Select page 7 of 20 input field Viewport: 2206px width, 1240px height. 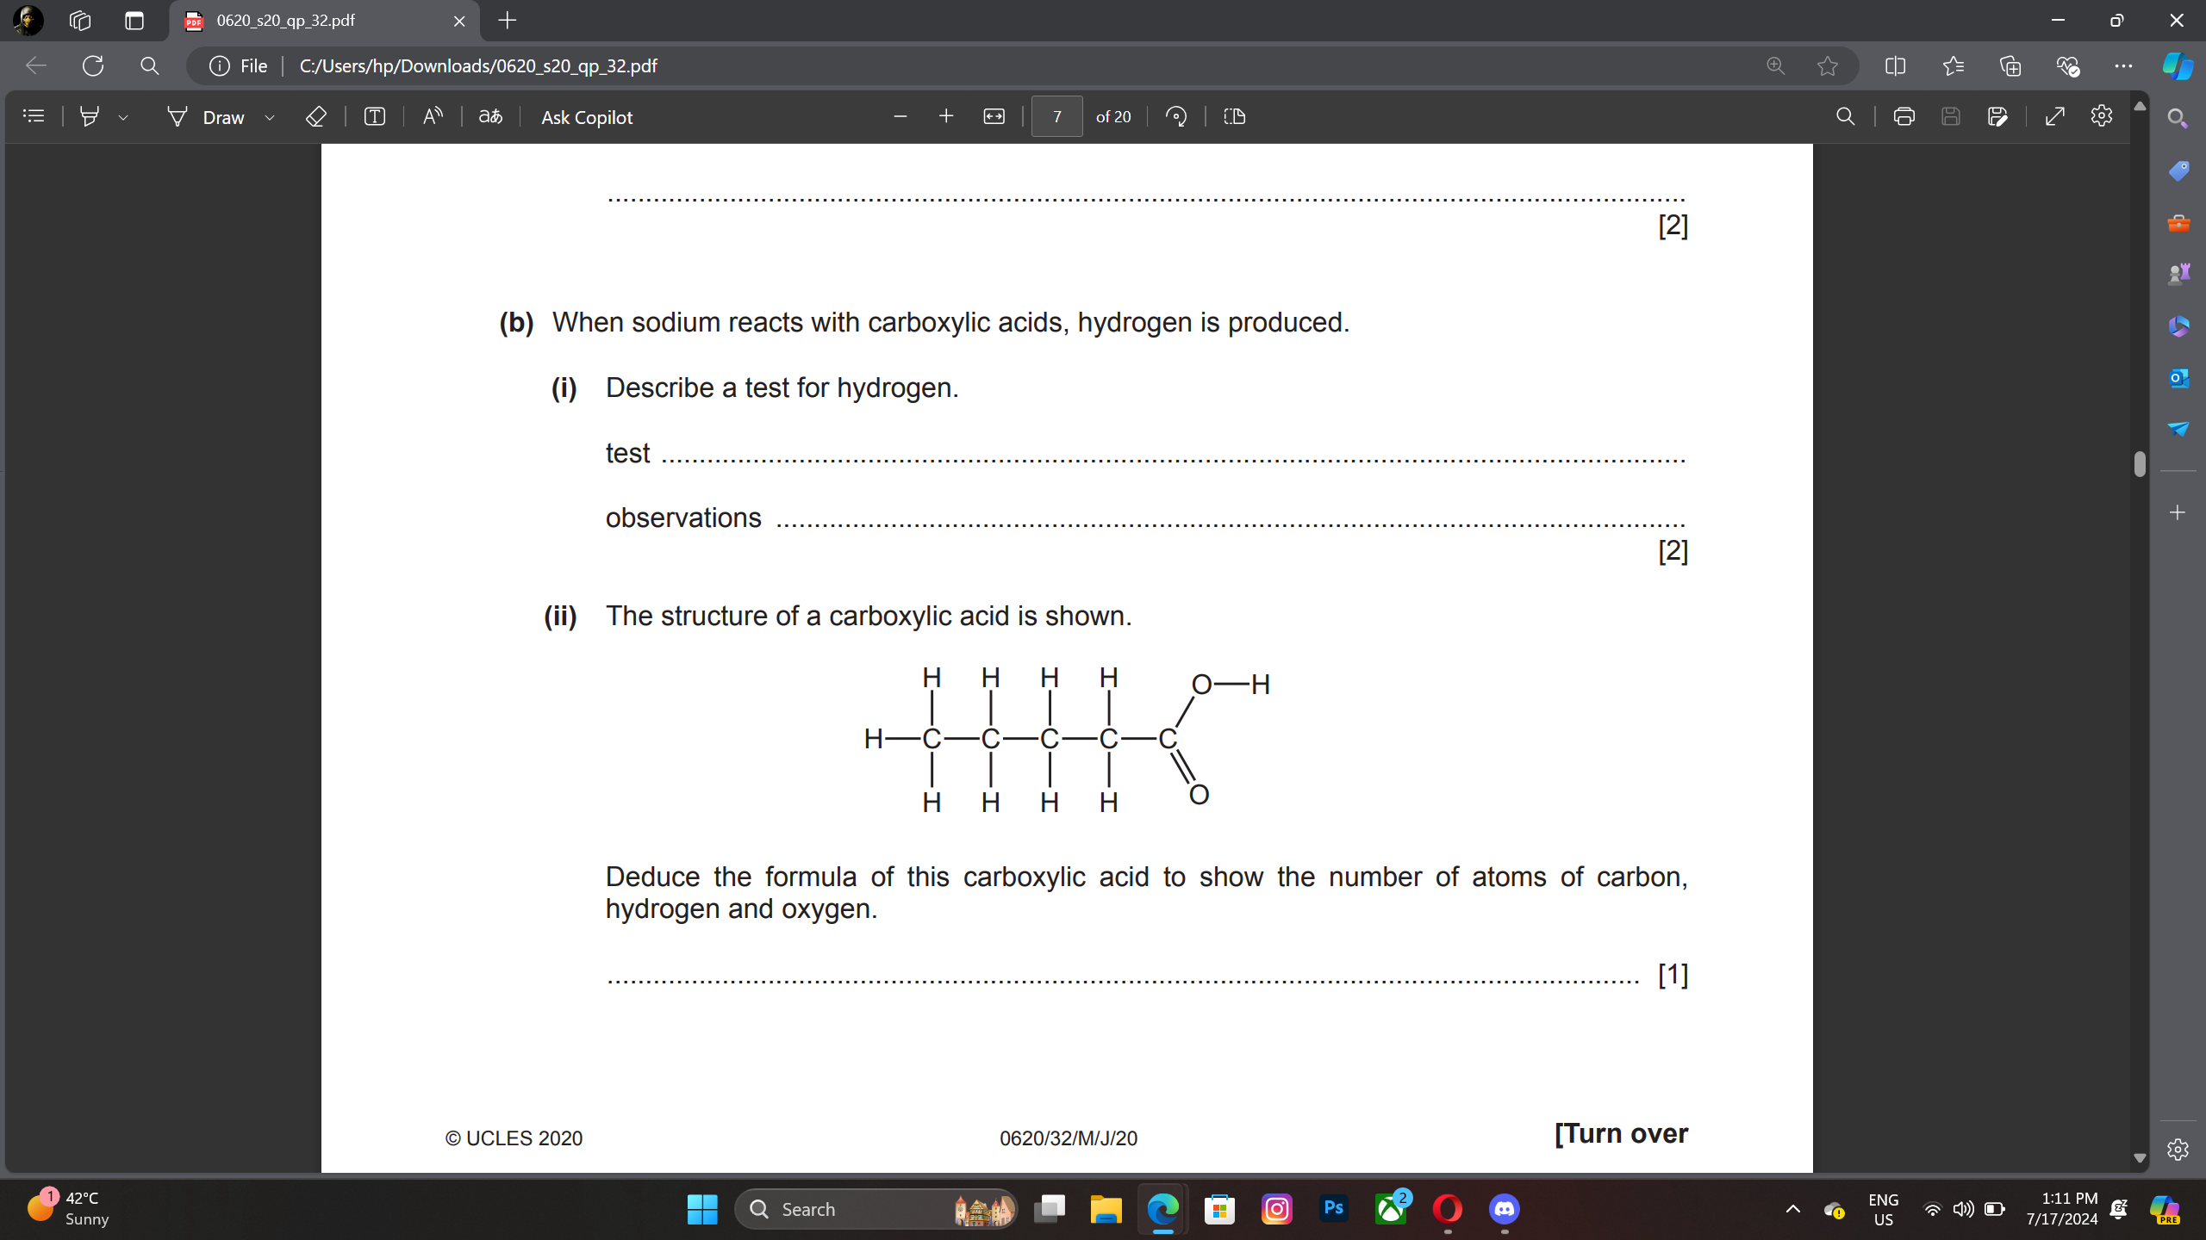[x=1057, y=116]
